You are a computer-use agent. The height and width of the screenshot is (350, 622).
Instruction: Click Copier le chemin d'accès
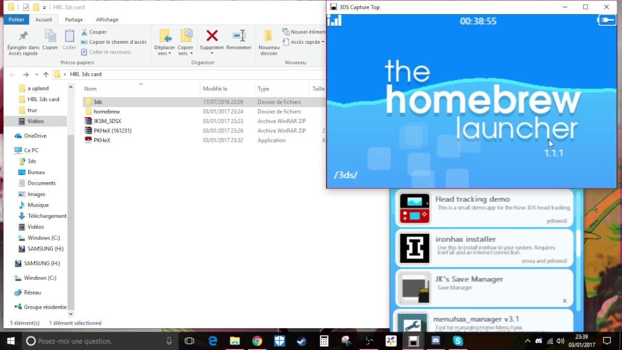pyautogui.click(x=113, y=42)
